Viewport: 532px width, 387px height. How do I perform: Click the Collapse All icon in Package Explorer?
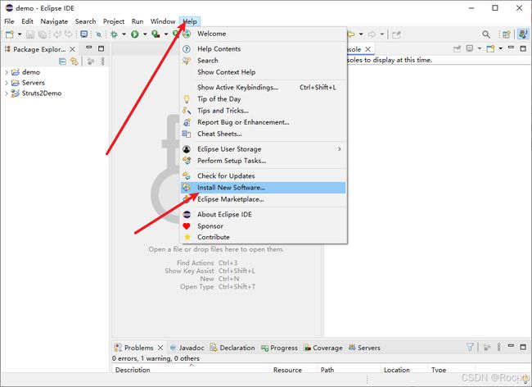coord(62,61)
